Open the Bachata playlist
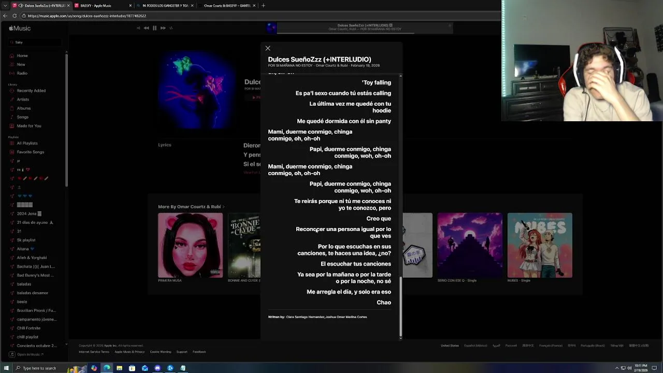Viewport: 663px width, 373px height. pyautogui.click(x=36, y=266)
